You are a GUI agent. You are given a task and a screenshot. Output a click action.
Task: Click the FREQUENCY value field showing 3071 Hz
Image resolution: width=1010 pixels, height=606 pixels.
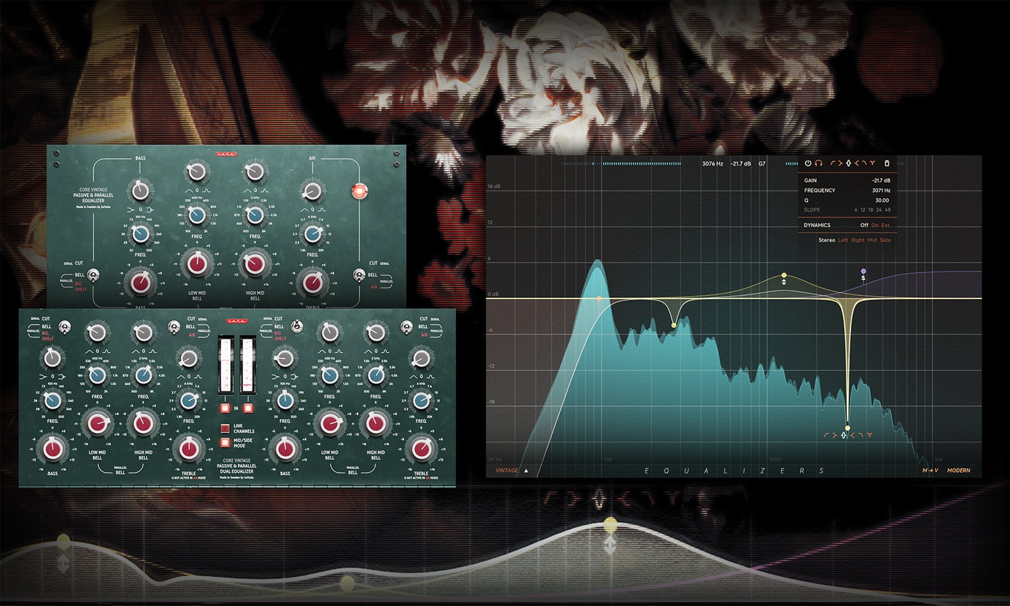pos(881,191)
